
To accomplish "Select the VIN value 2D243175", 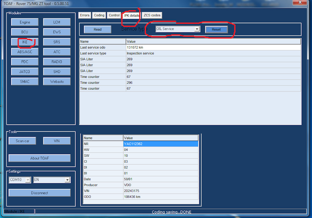I will pos(161,191).
